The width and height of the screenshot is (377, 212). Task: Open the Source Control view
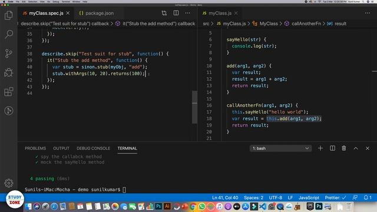(x=9, y=54)
